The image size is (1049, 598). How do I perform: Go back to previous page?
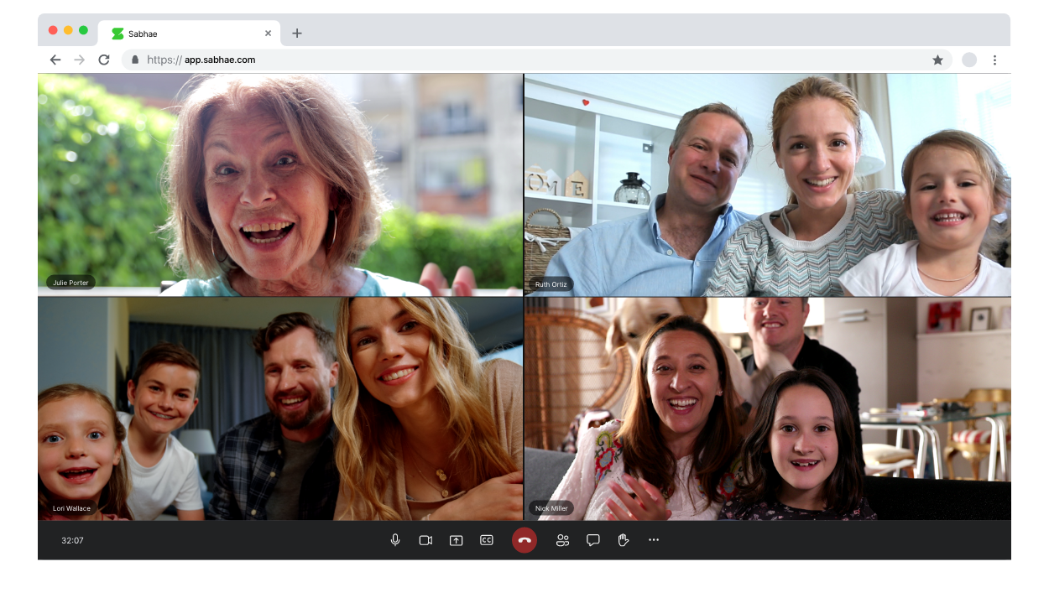point(55,60)
